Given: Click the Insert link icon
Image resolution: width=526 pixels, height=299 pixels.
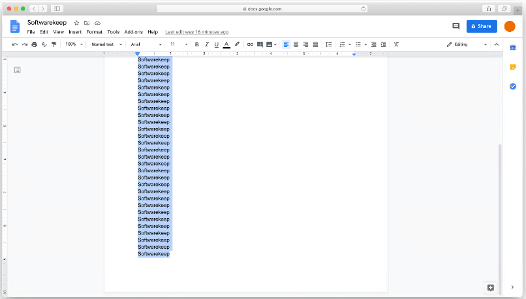Looking at the screenshot, I should [x=250, y=44].
